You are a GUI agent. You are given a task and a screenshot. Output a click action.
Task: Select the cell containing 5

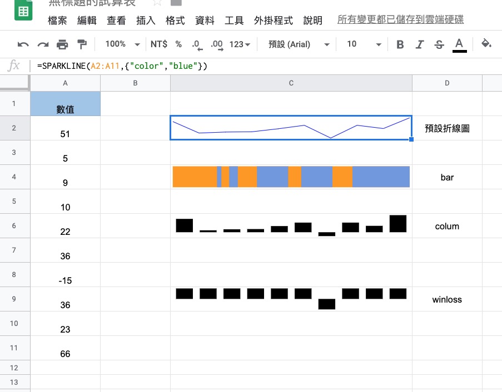[x=65, y=153]
